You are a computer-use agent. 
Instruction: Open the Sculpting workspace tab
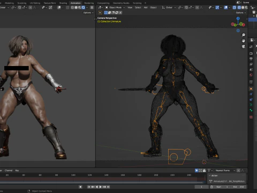point(22,3)
